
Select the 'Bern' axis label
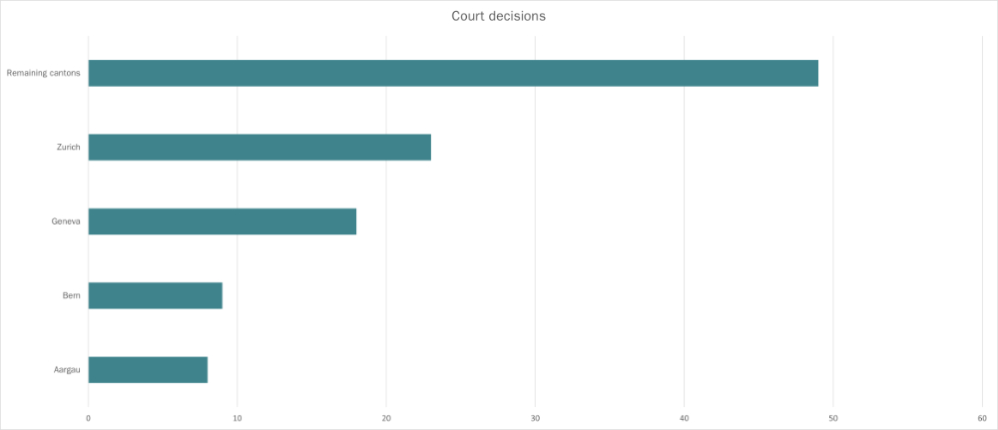tap(71, 295)
